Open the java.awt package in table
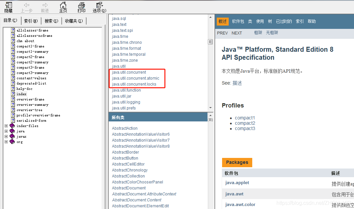354x209 pixels. 234,194
